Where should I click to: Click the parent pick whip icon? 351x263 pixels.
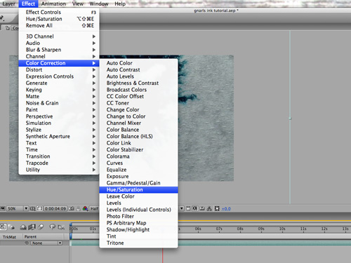27,243
